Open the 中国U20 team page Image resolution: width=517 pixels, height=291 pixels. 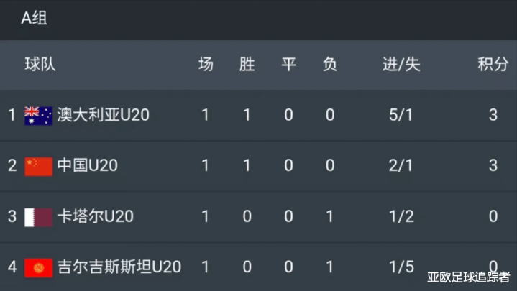click(88, 165)
